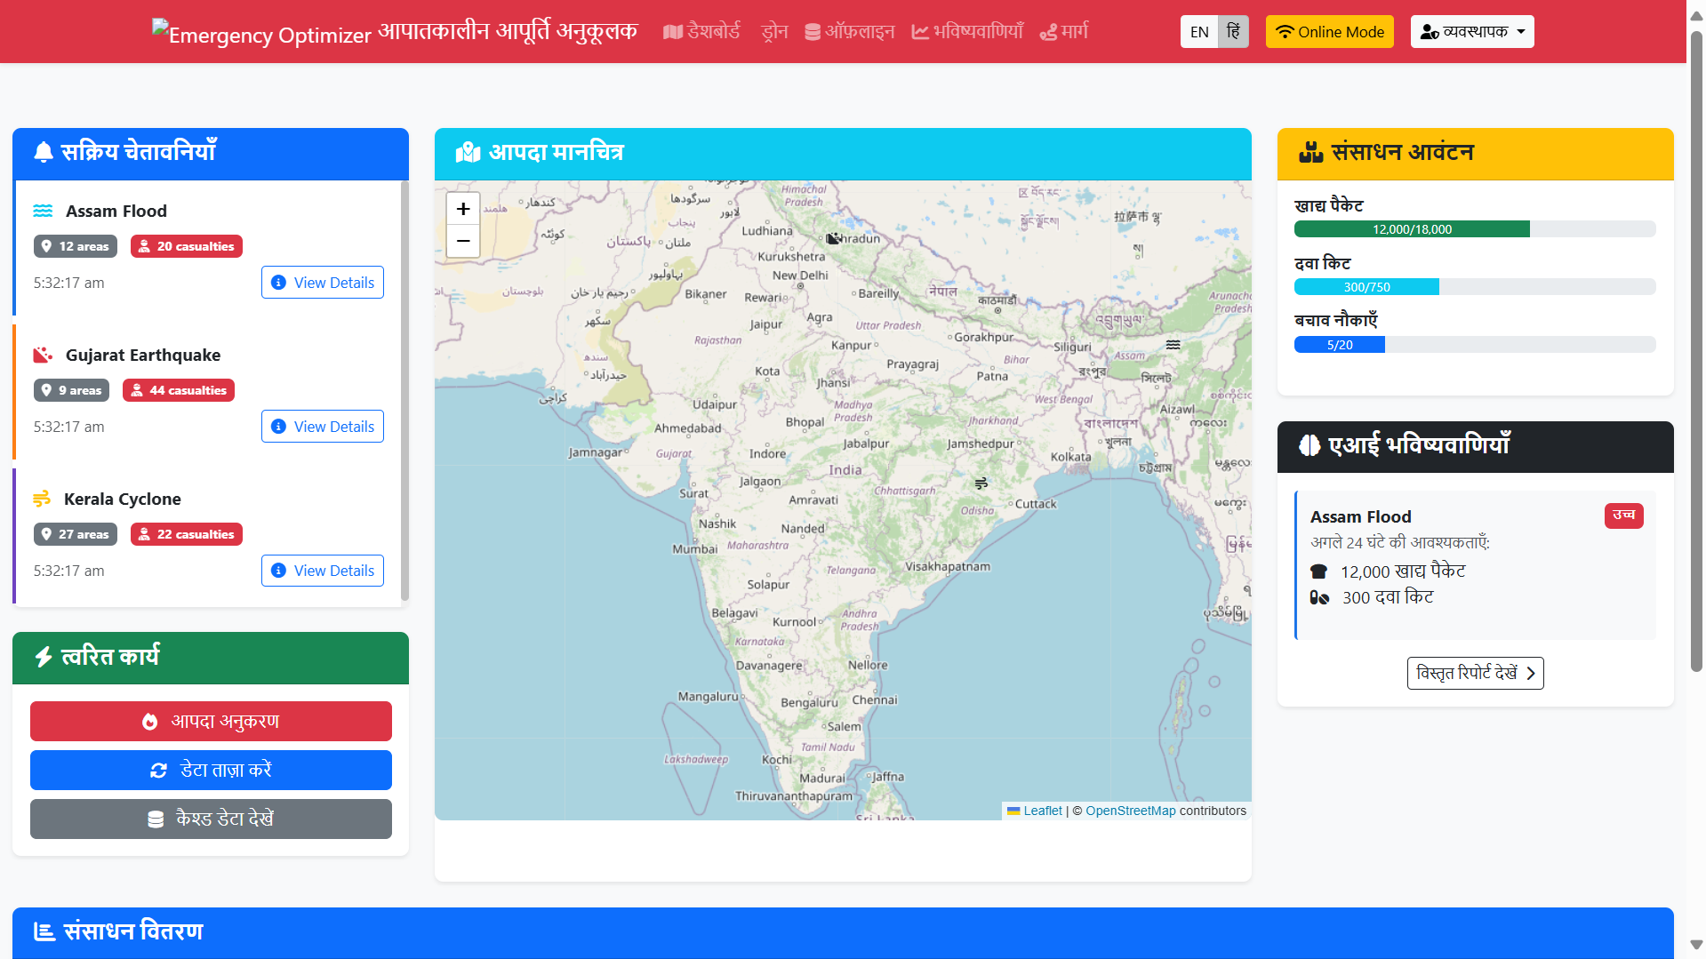The width and height of the screenshot is (1706, 959).
Task: Click the zoom in plus icon on map
Action: click(462, 209)
